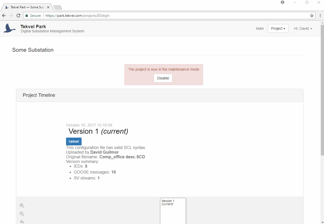Bookmark the page with the star icon

tap(312, 16)
